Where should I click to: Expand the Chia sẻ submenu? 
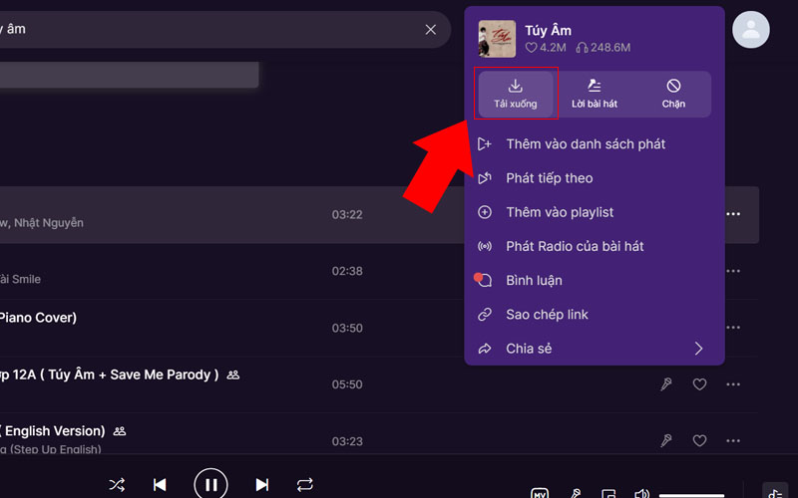595,349
